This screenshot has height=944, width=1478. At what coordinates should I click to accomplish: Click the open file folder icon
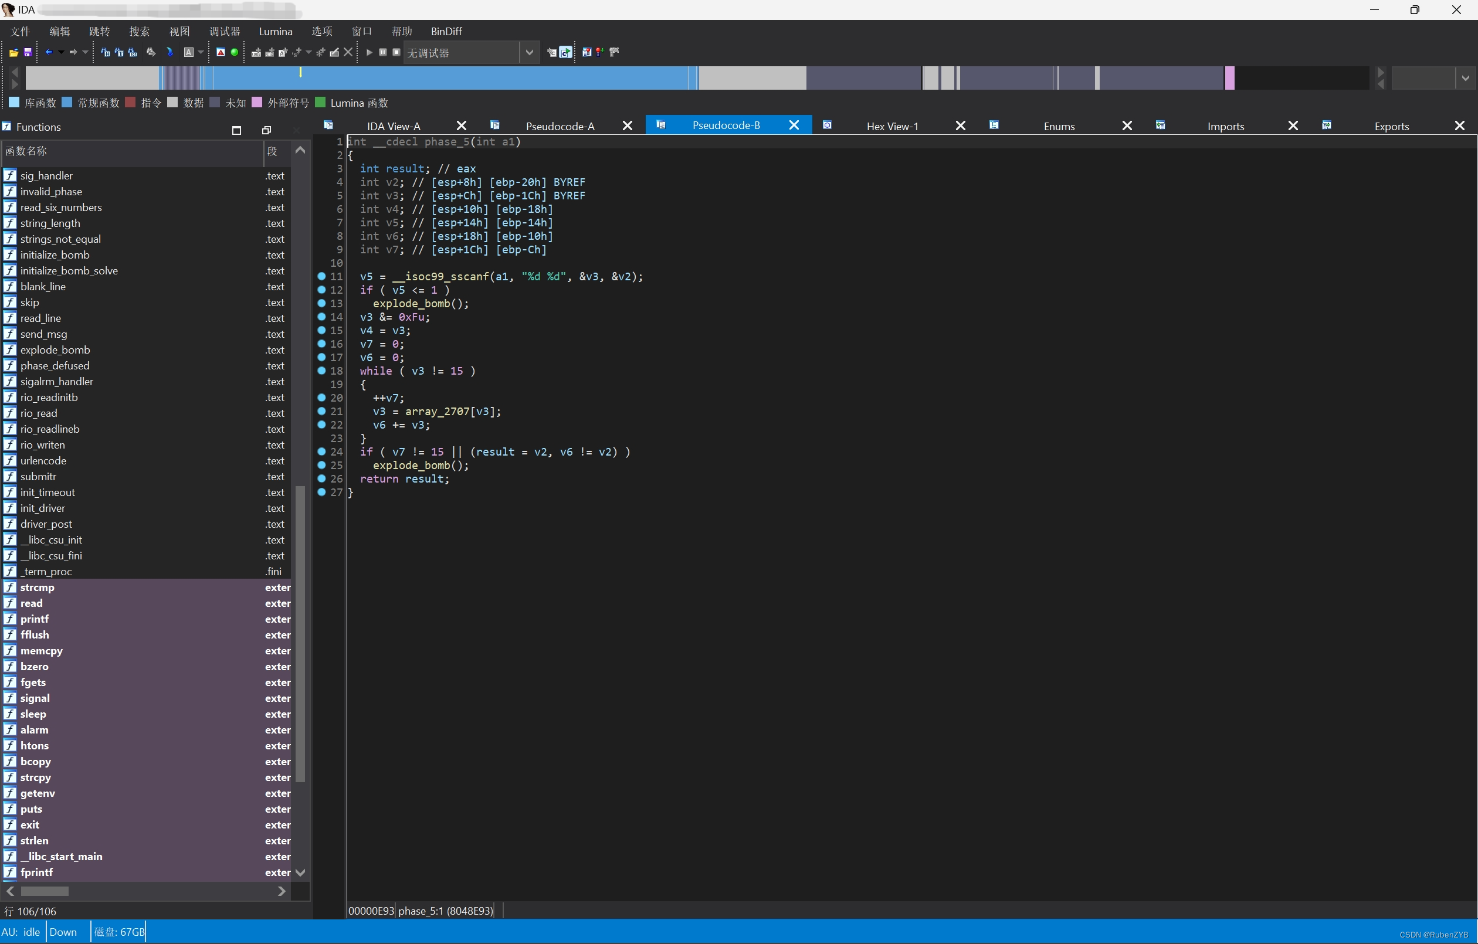coord(13,53)
